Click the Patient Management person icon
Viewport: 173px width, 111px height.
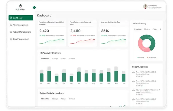click(11, 32)
